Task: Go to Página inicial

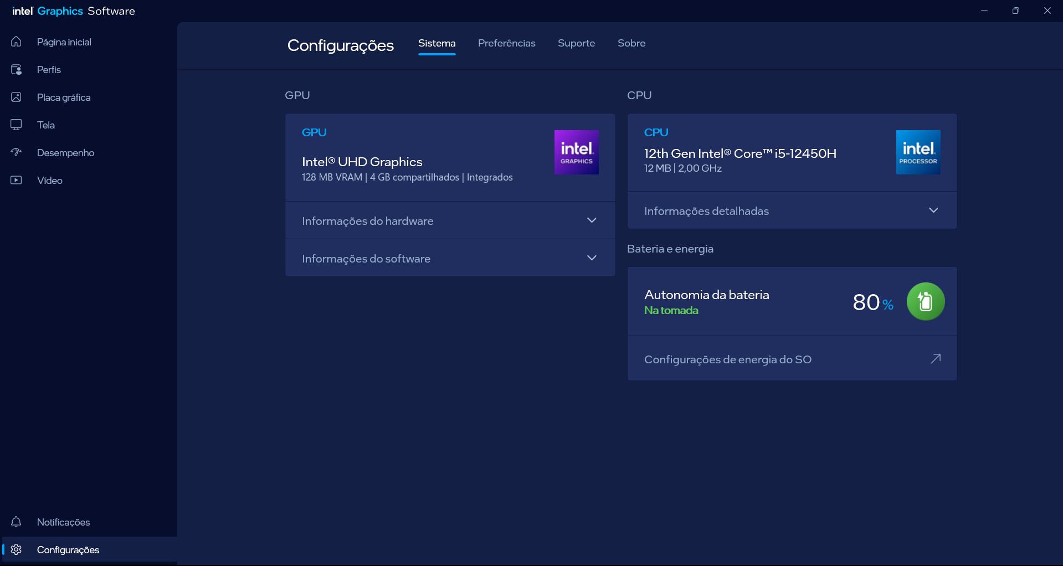Action: coord(89,42)
